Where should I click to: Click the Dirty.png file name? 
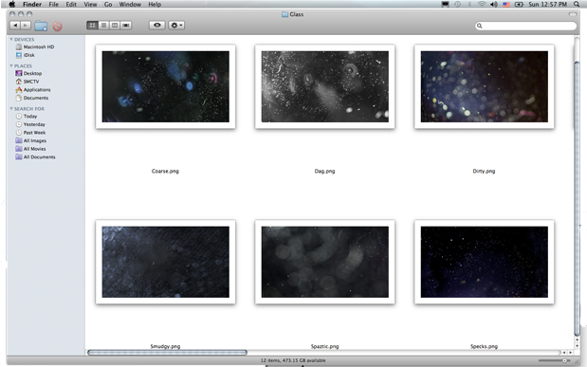tap(484, 171)
